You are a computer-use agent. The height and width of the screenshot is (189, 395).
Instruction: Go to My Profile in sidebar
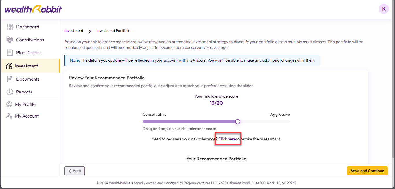click(x=25, y=104)
